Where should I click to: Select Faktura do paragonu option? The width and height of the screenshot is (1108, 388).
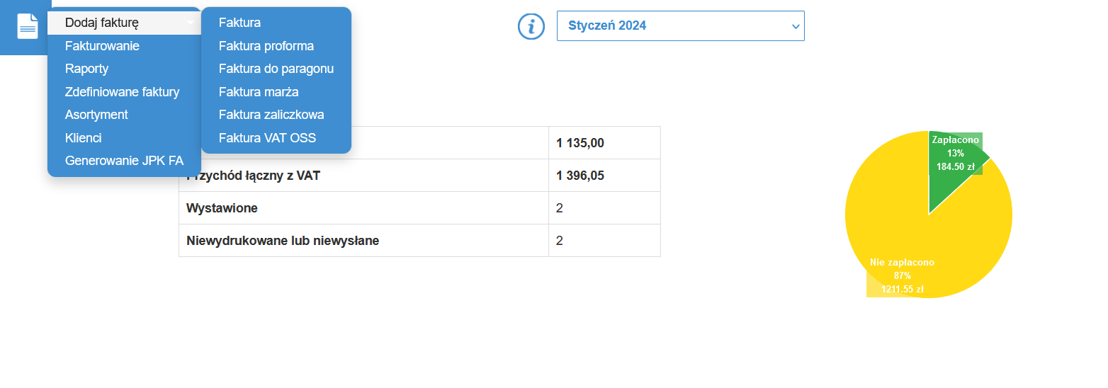[x=276, y=69]
